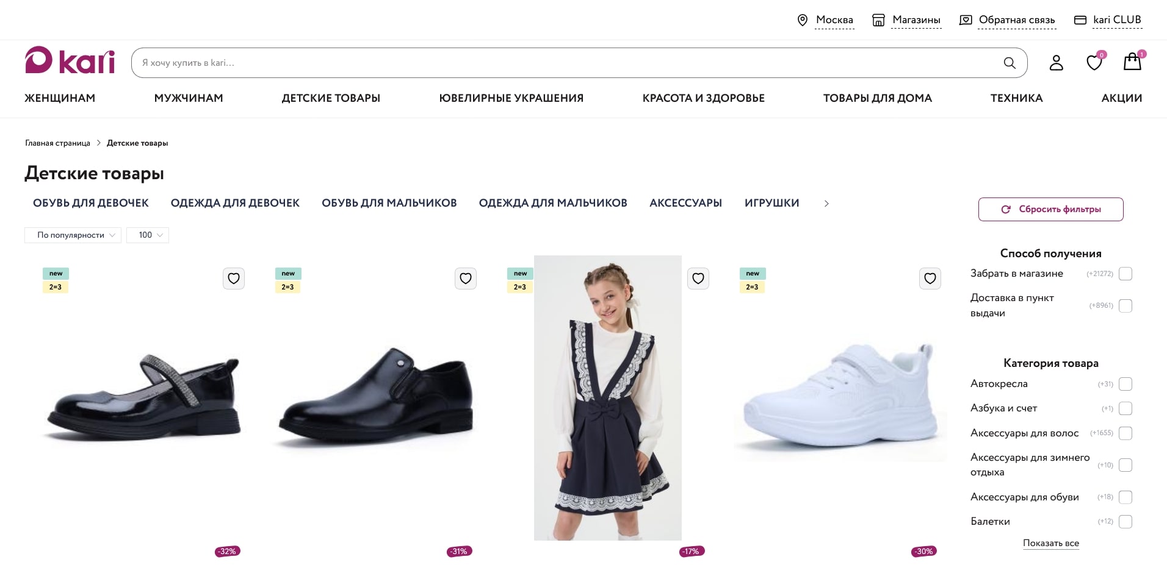Click the 'Показать все' link
Image resolution: width=1167 pixels, height=565 pixels.
pyautogui.click(x=1050, y=543)
